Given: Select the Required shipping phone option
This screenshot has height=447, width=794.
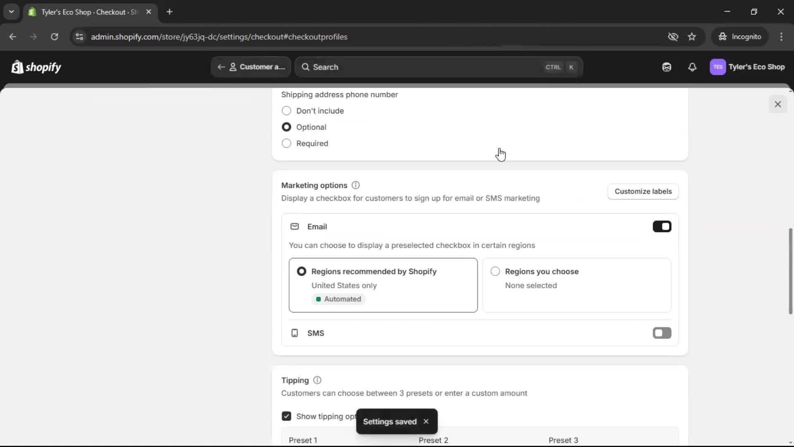Looking at the screenshot, I should tap(287, 143).
